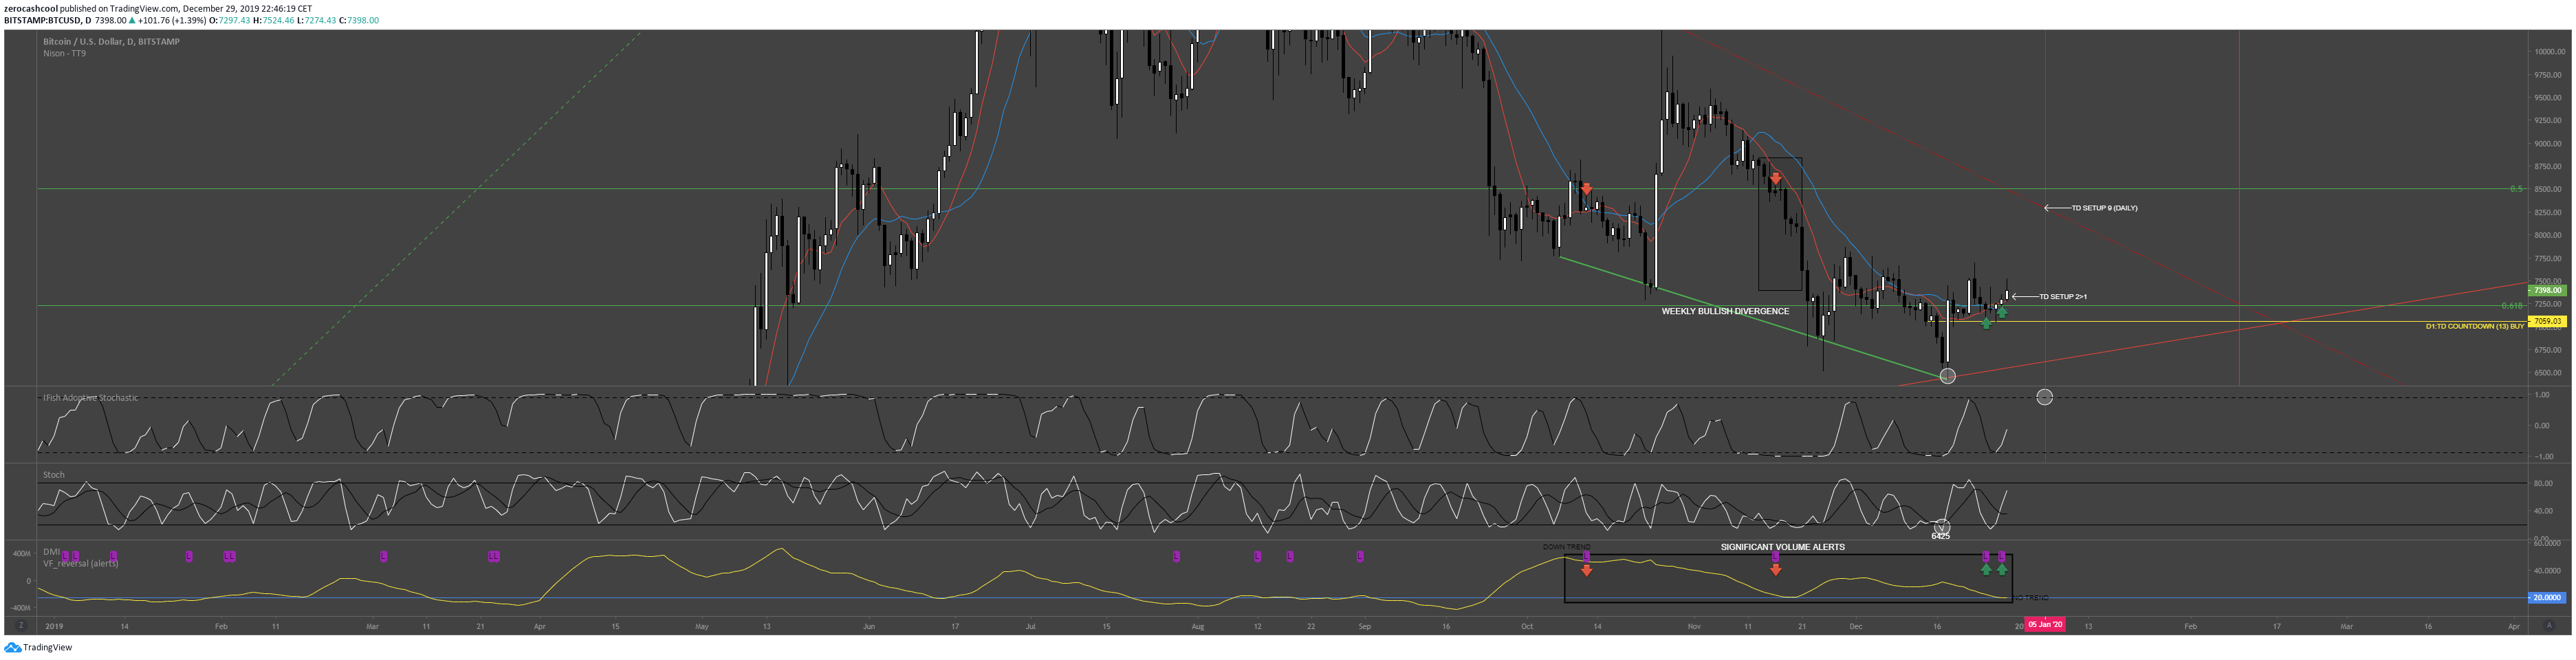Viewport: 2576px width, 660px height.
Task: Click the 0.5 Fibonacci level label
Action: pos(2516,189)
